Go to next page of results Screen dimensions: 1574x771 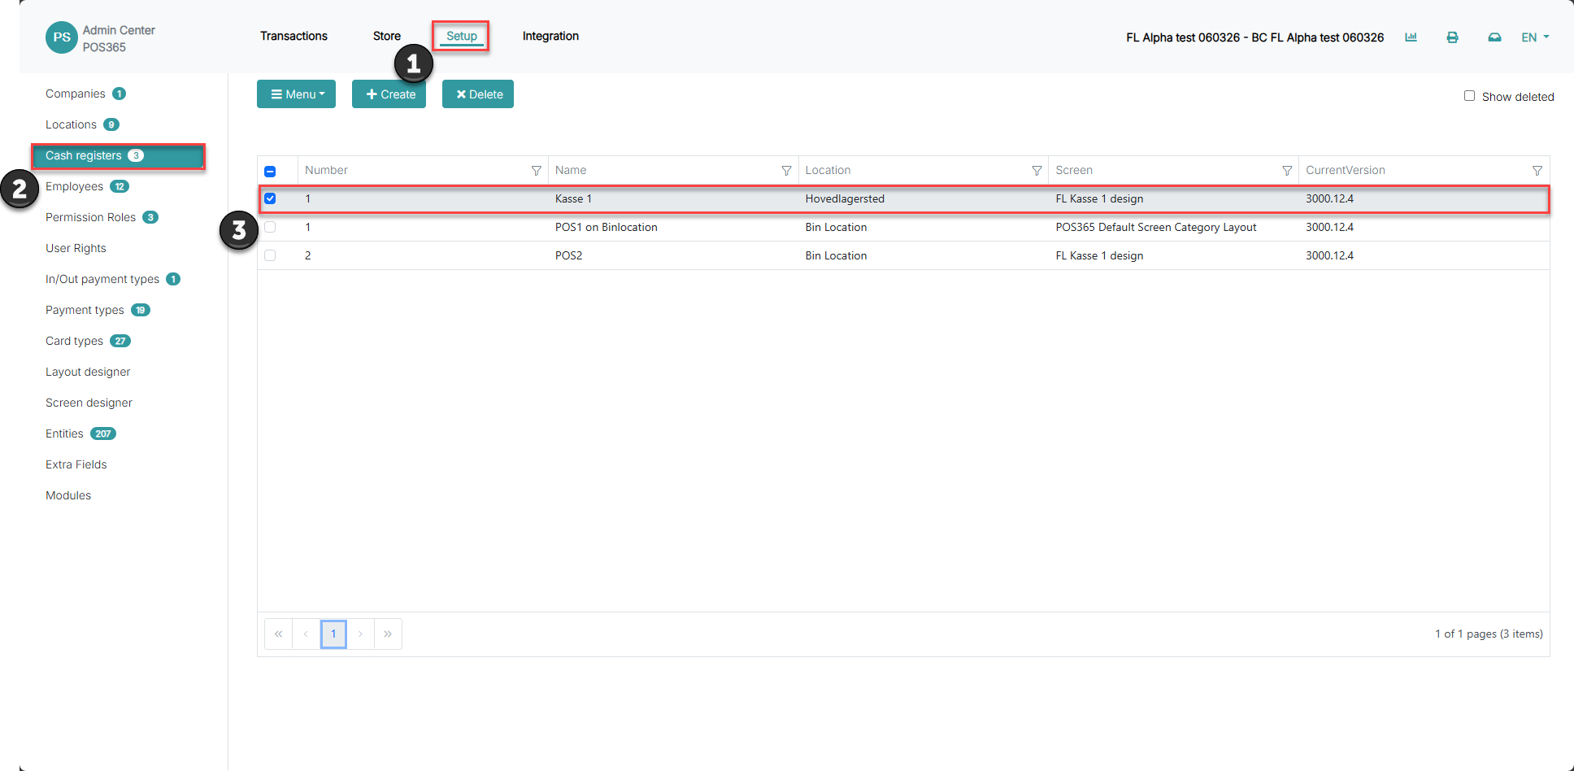pyautogui.click(x=360, y=634)
